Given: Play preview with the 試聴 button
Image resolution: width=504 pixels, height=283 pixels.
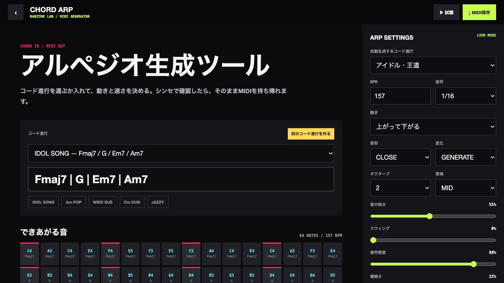Looking at the screenshot, I should pyautogui.click(x=446, y=13).
